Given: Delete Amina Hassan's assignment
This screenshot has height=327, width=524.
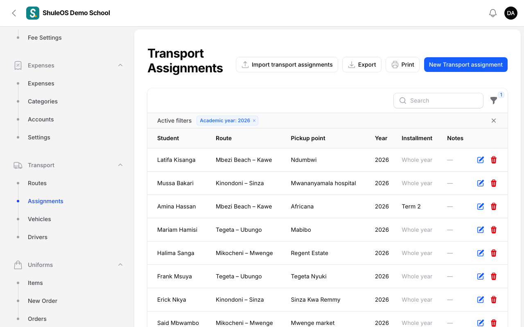Looking at the screenshot, I should (494, 206).
